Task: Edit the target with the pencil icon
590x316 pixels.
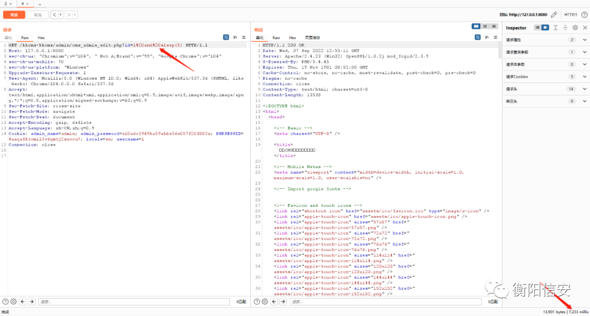Action: coord(554,15)
